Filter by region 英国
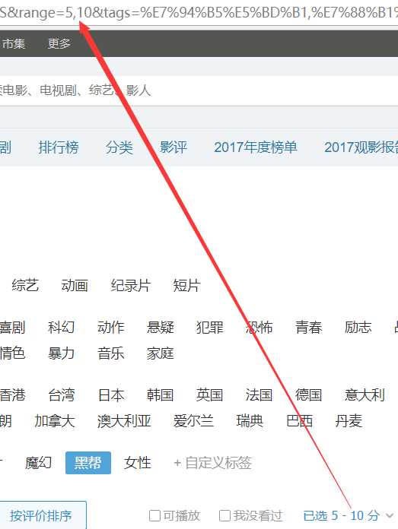The image size is (398, 529). (x=209, y=394)
